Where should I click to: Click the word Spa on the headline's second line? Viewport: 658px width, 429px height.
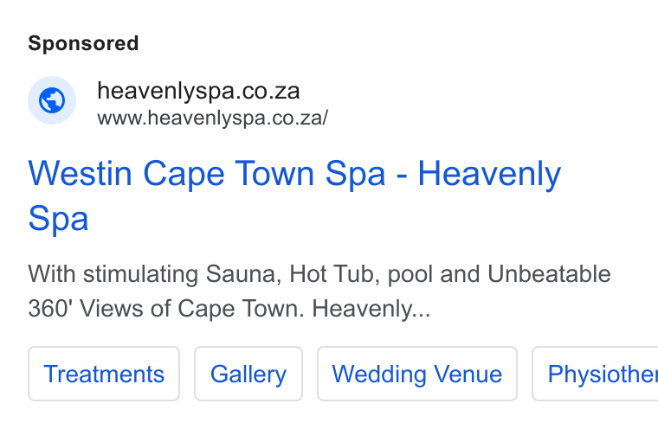click(x=58, y=219)
